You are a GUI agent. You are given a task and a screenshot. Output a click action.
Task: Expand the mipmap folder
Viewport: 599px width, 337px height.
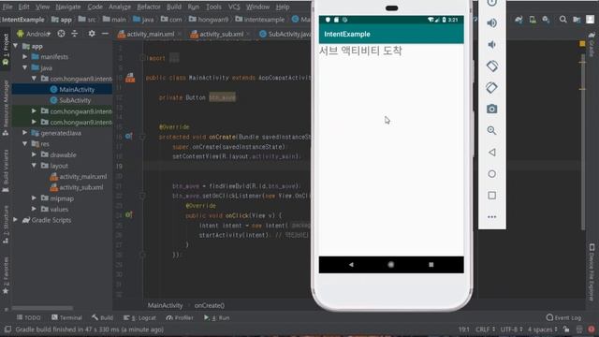(34, 198)
